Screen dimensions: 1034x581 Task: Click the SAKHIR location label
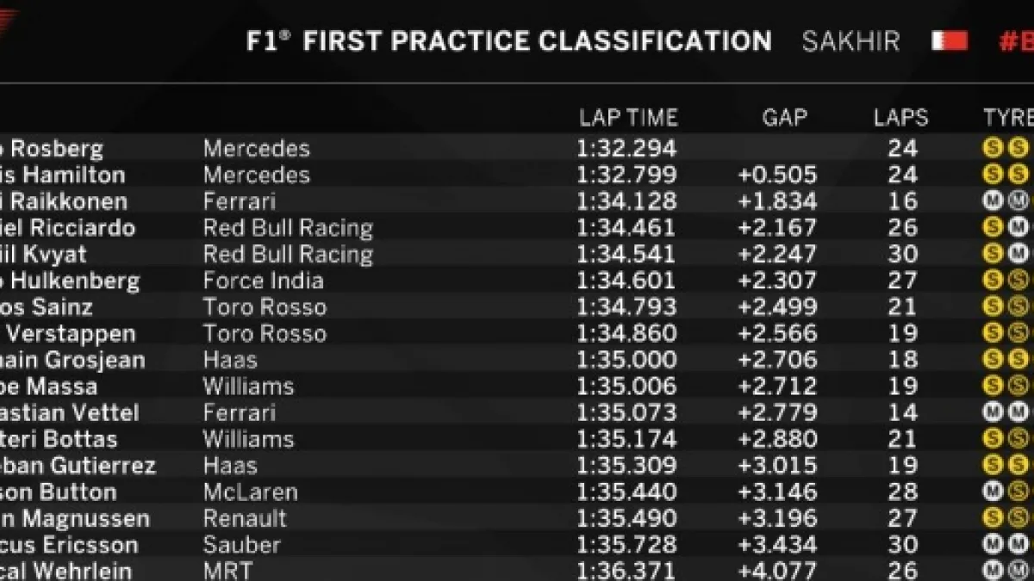[850, 41]
